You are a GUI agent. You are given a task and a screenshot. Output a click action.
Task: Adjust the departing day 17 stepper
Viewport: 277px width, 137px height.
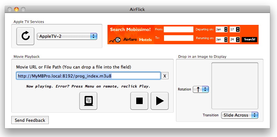point(238,29)
